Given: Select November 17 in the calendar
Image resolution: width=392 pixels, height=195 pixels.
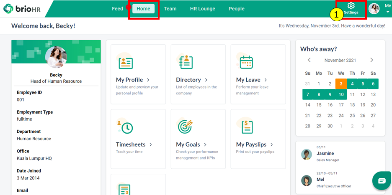Looking at the screenshot, I should point(341,105).
